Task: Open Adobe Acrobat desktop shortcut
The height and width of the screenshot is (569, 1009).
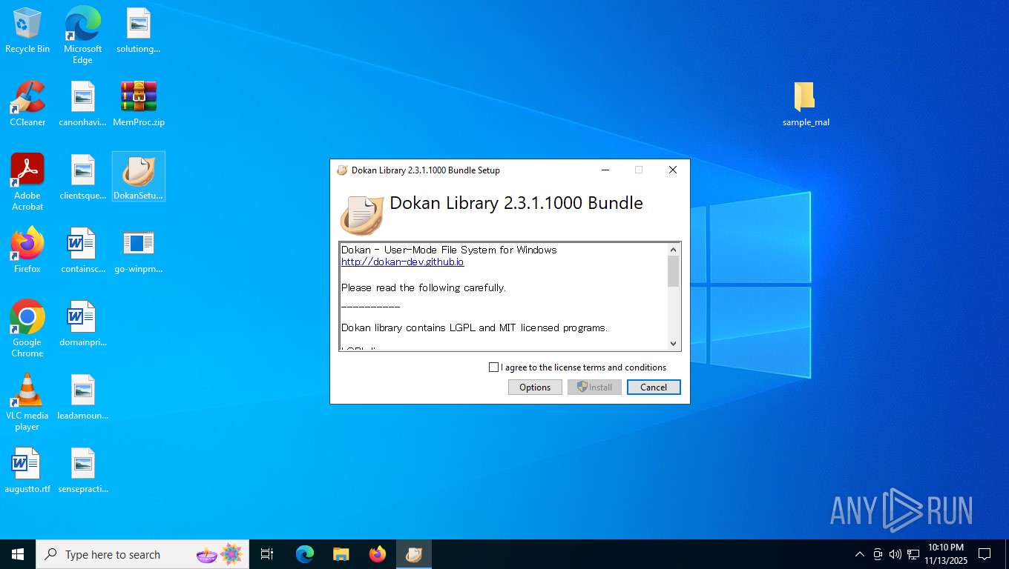Action: point(27,182)
